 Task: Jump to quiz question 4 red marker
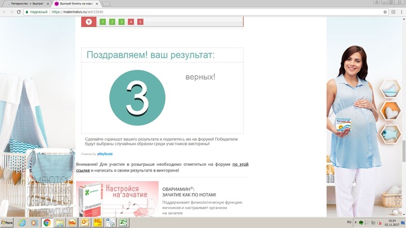131,22
